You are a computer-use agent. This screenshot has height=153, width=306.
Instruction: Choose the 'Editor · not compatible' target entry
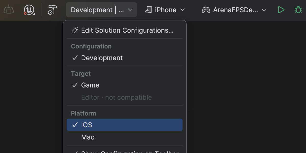(x=116, y=97)
